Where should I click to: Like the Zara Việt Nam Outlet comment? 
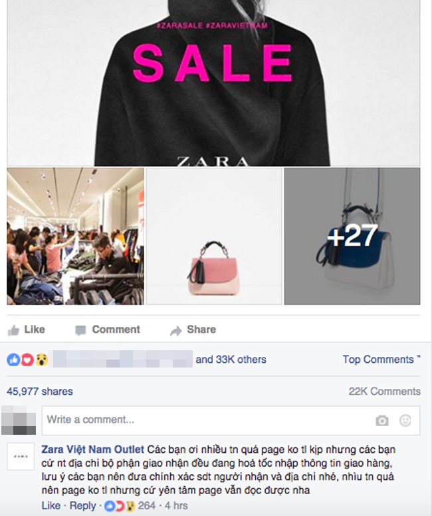coord(51,505)
